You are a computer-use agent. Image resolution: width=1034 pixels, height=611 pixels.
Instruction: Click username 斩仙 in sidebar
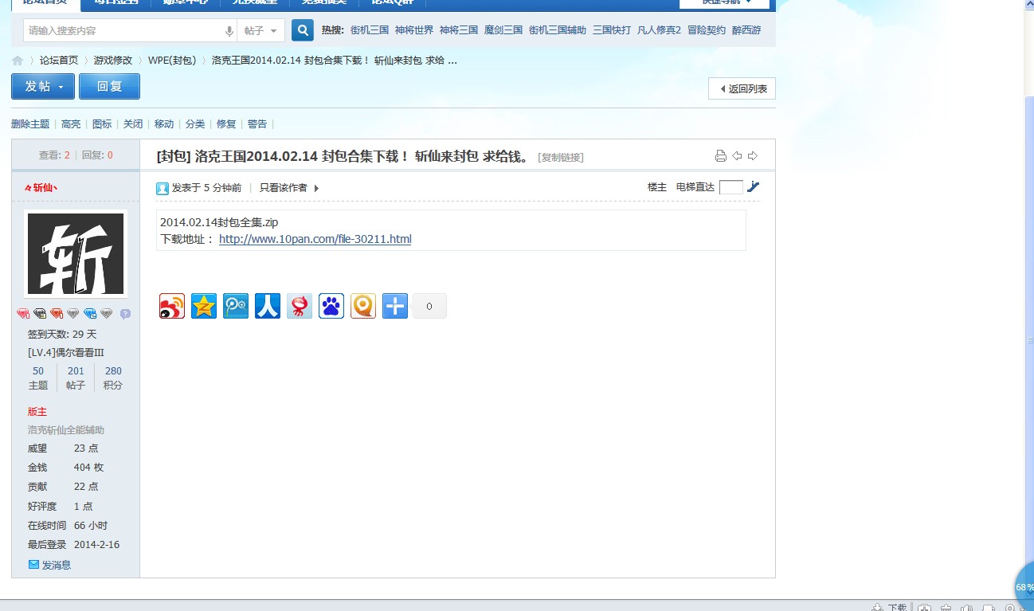(41, 188)
